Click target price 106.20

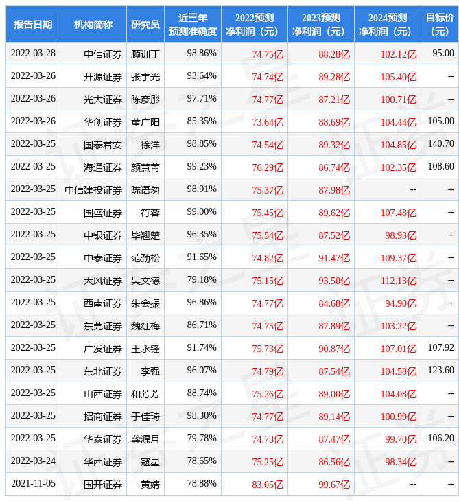tap(440, 438)
